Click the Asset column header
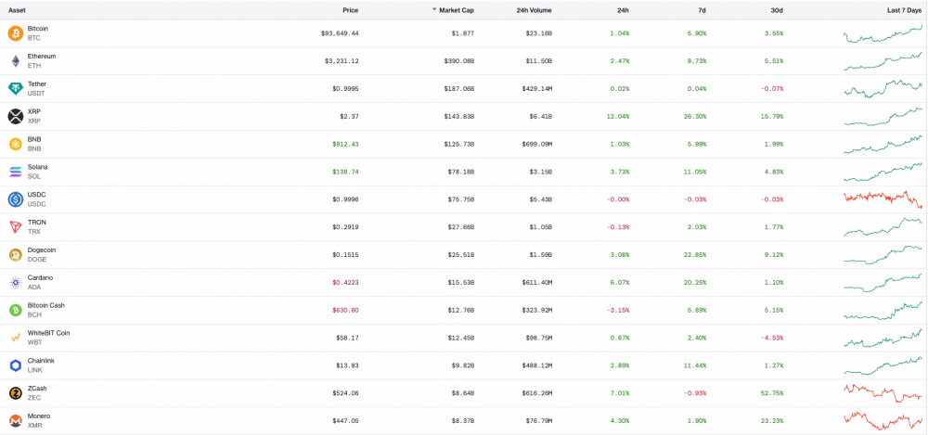 click(17, 10)
